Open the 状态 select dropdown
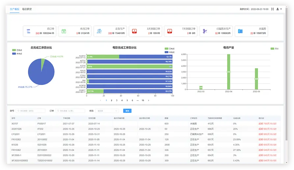 point(107,111)
